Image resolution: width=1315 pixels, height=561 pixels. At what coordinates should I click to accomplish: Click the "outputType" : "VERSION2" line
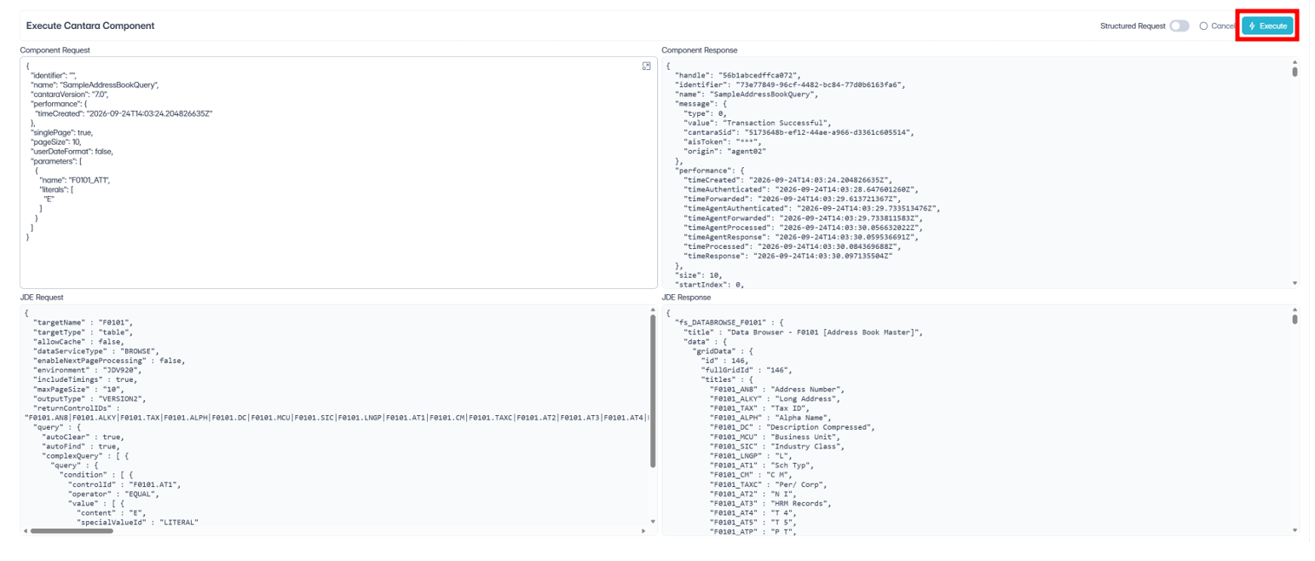pos(89,398)
